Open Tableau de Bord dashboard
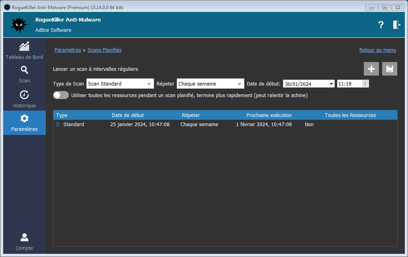The width and height of the screenshot is (408, 257). click(x=24, y=50)
